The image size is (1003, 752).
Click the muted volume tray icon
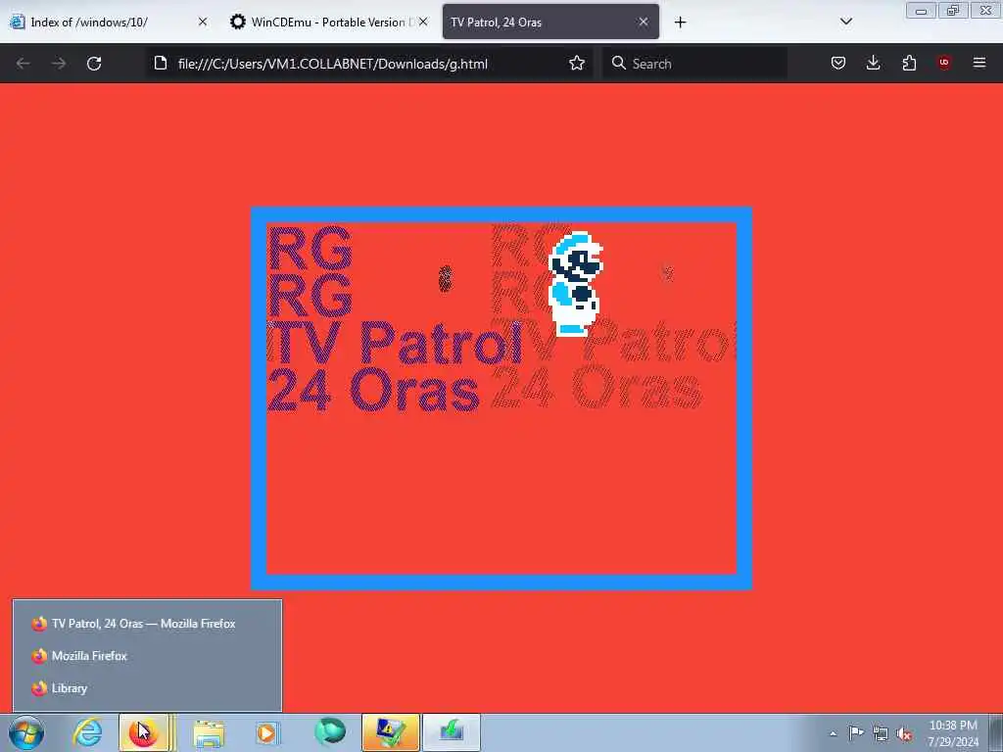click(x=904, y=733)
